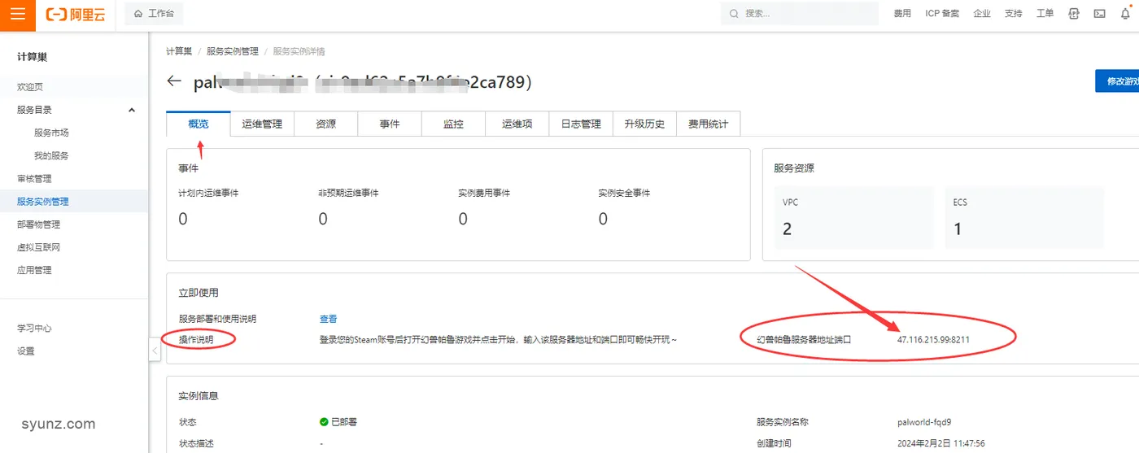The width and height of the screenshot is (1139, 453).
Task: Click the 实例安全事件 count
Action: [x=603, y=219]
